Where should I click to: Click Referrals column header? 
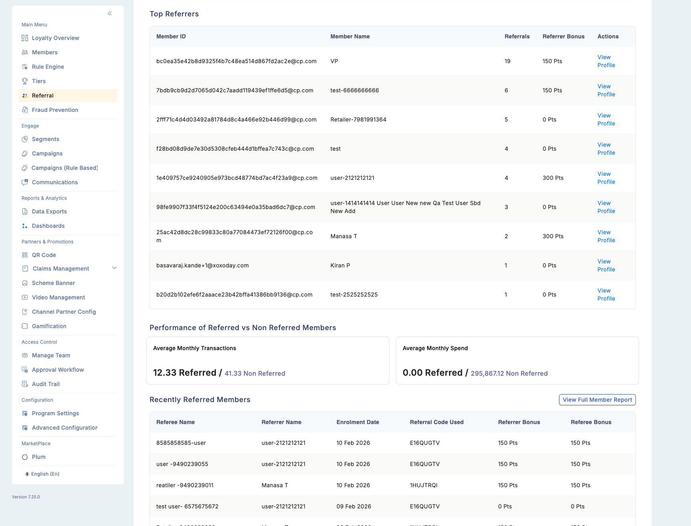[517, 36]
